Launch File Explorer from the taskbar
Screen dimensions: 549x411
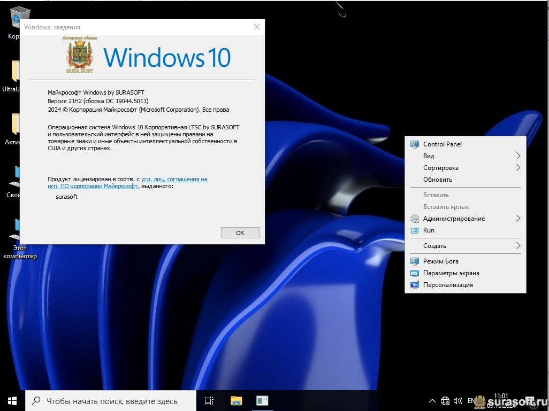(x=236, y=400)
